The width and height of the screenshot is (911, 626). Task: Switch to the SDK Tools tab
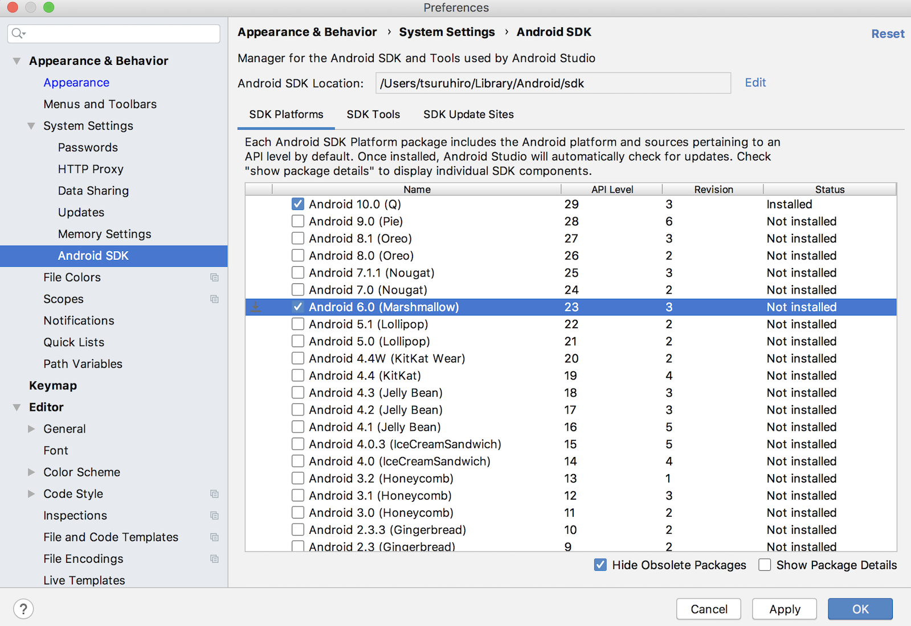click(x=373, y=114)
